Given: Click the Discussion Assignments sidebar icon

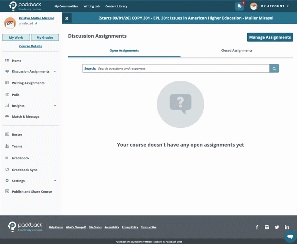Looking at the screenshot, I should [x=7, y=71].
